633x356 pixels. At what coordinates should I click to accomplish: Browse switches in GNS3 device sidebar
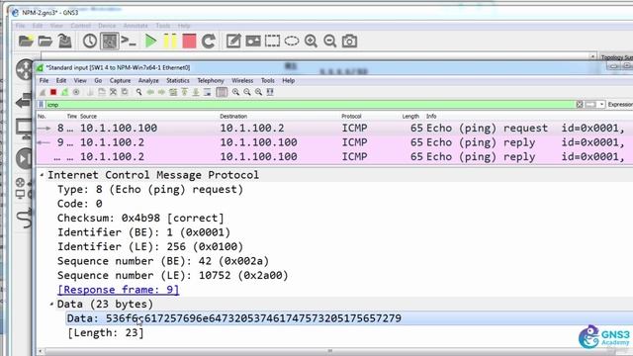[x=24, y=101]
